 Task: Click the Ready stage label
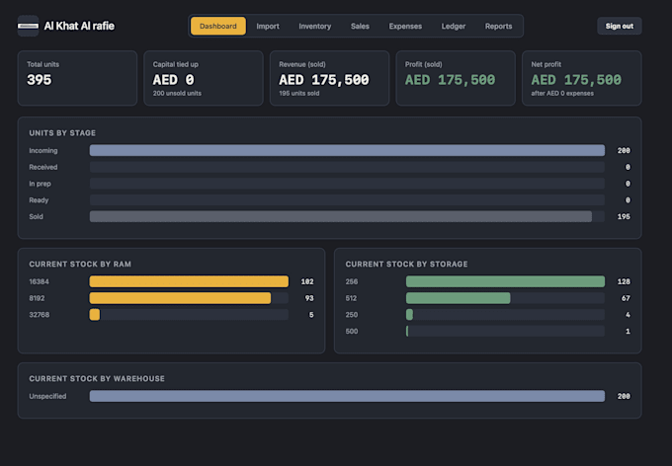[x=39, y=200]
